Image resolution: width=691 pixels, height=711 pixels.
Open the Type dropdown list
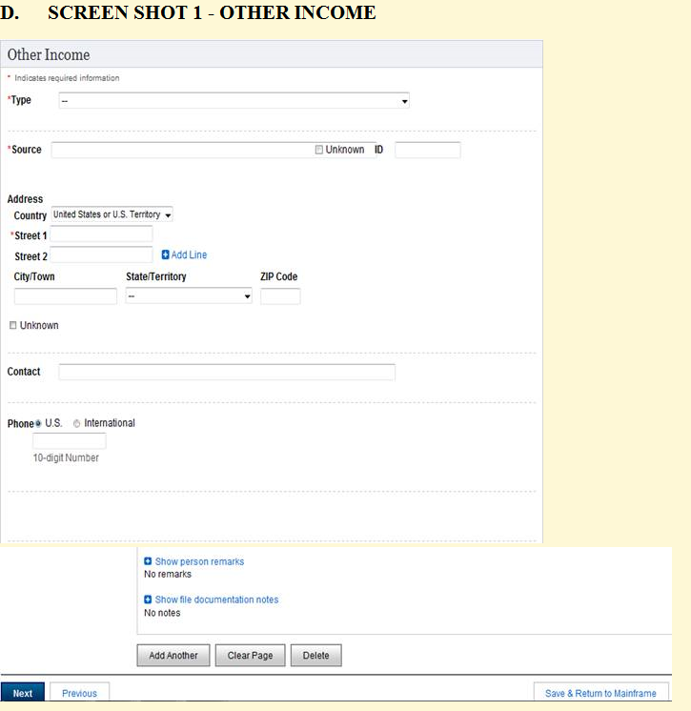234,101
